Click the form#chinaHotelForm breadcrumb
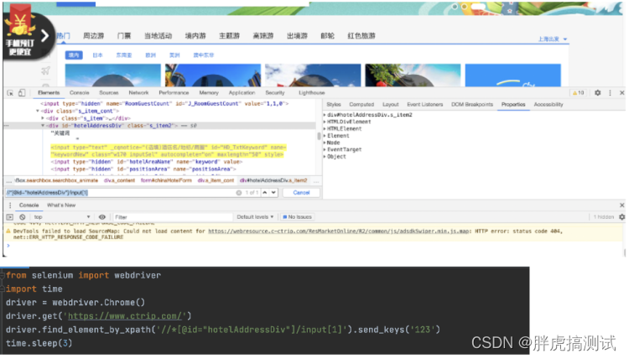This screenshot has height=359, width=629. pos(166,181)
